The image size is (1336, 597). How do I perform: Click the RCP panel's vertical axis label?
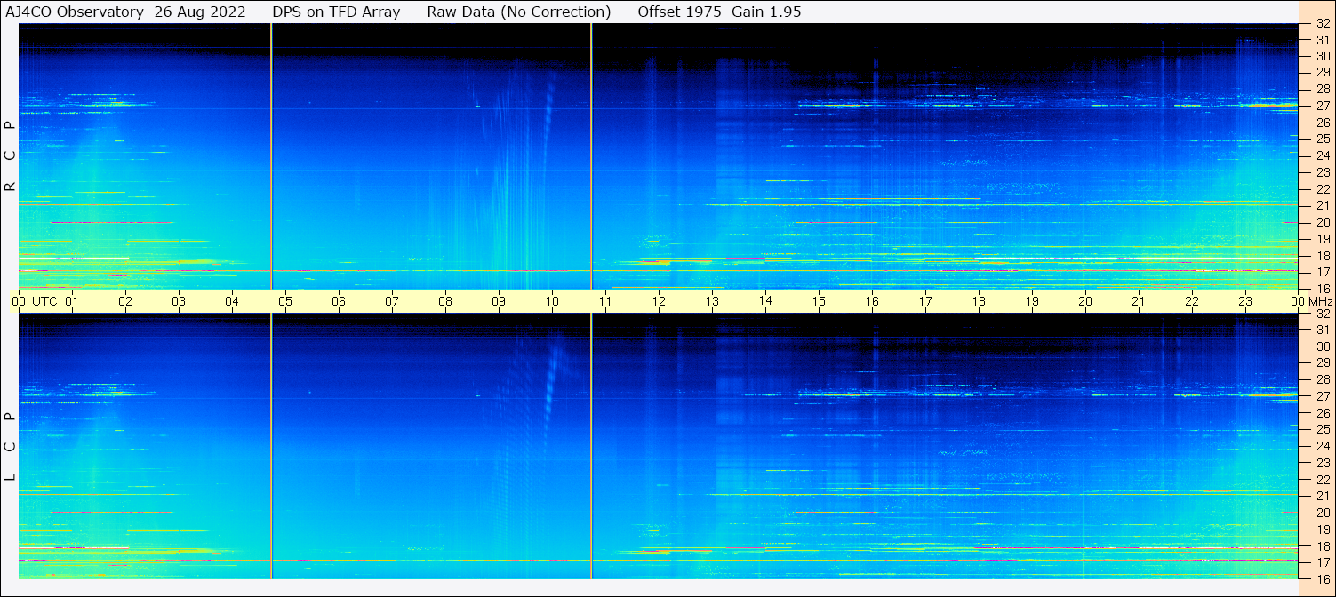[10, 156]
